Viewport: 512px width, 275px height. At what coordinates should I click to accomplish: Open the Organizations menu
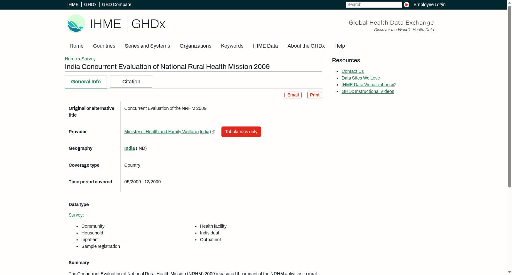point(196,46)
